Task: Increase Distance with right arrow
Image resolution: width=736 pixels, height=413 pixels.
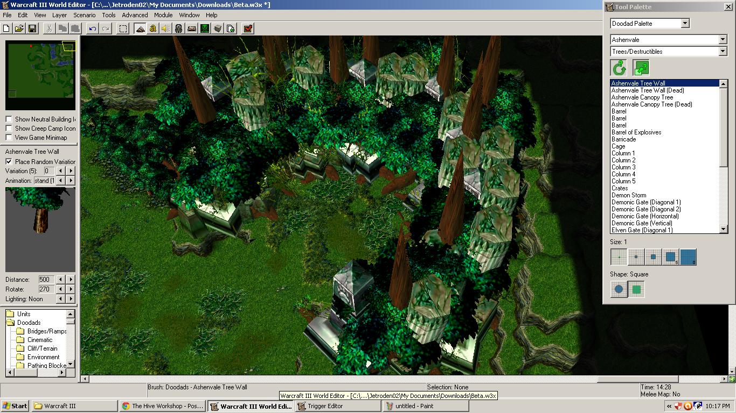Action: point(71,280)
